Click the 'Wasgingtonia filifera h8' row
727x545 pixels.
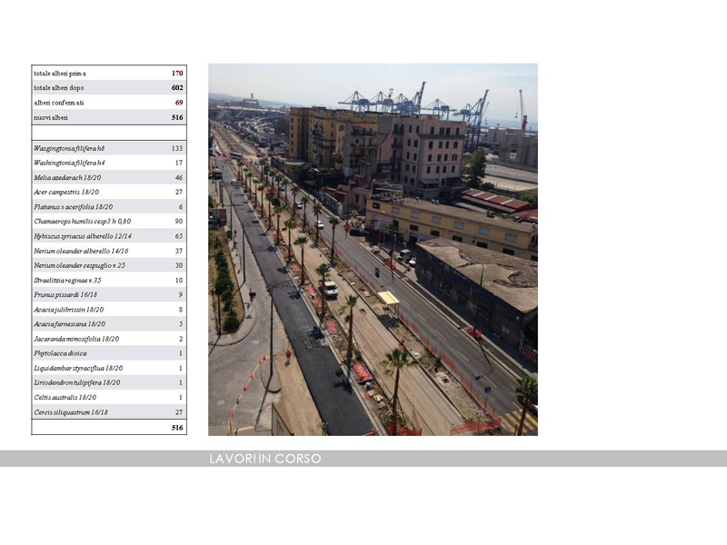tap(109, 148)
